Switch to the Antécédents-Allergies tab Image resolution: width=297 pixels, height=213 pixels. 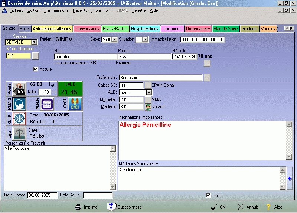point(52,29)
